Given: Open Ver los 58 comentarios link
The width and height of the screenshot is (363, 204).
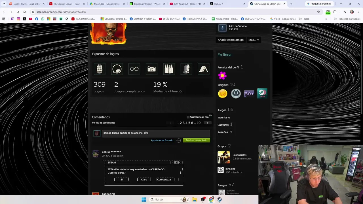Looking at the screenshot, I should 104,123.
